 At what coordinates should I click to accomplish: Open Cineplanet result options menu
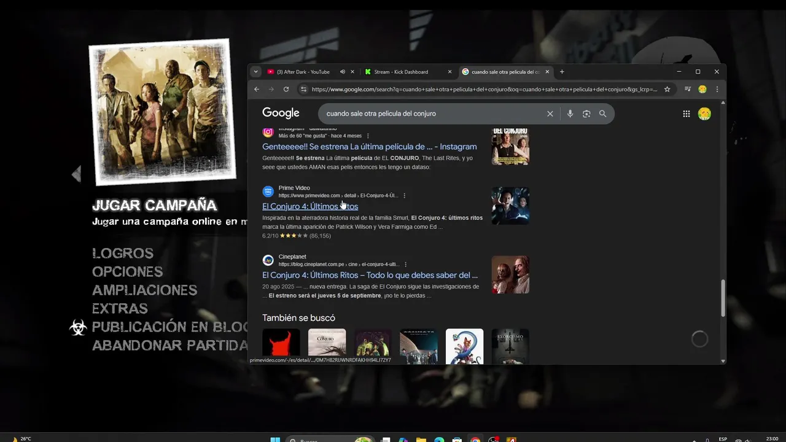405,264
